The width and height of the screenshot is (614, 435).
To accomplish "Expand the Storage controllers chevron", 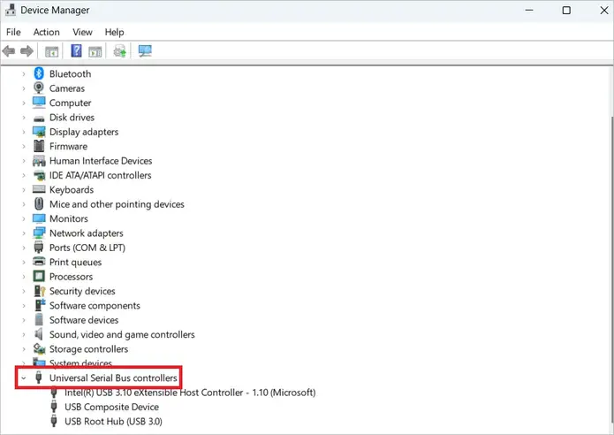I will pos(24,348).
